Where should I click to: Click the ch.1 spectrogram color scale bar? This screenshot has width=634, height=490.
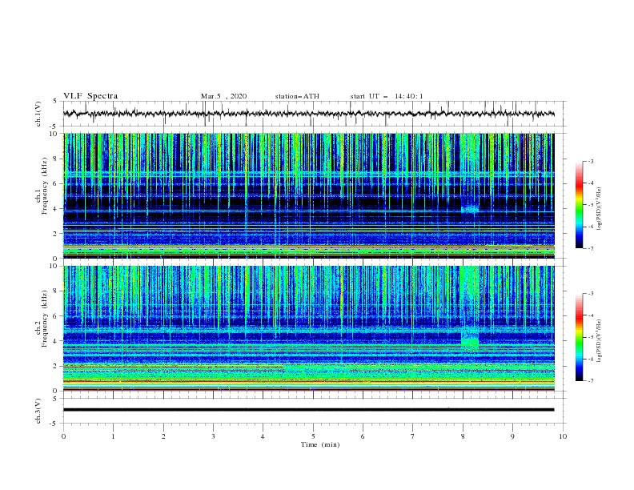pos(580,205)
